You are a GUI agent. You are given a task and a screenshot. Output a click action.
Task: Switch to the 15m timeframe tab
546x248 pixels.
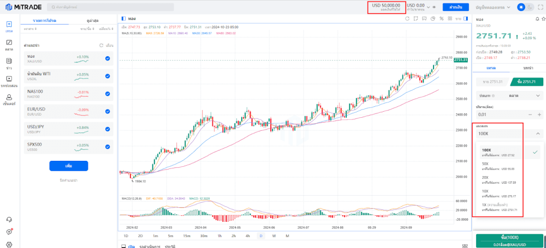[x=186, y=235]
